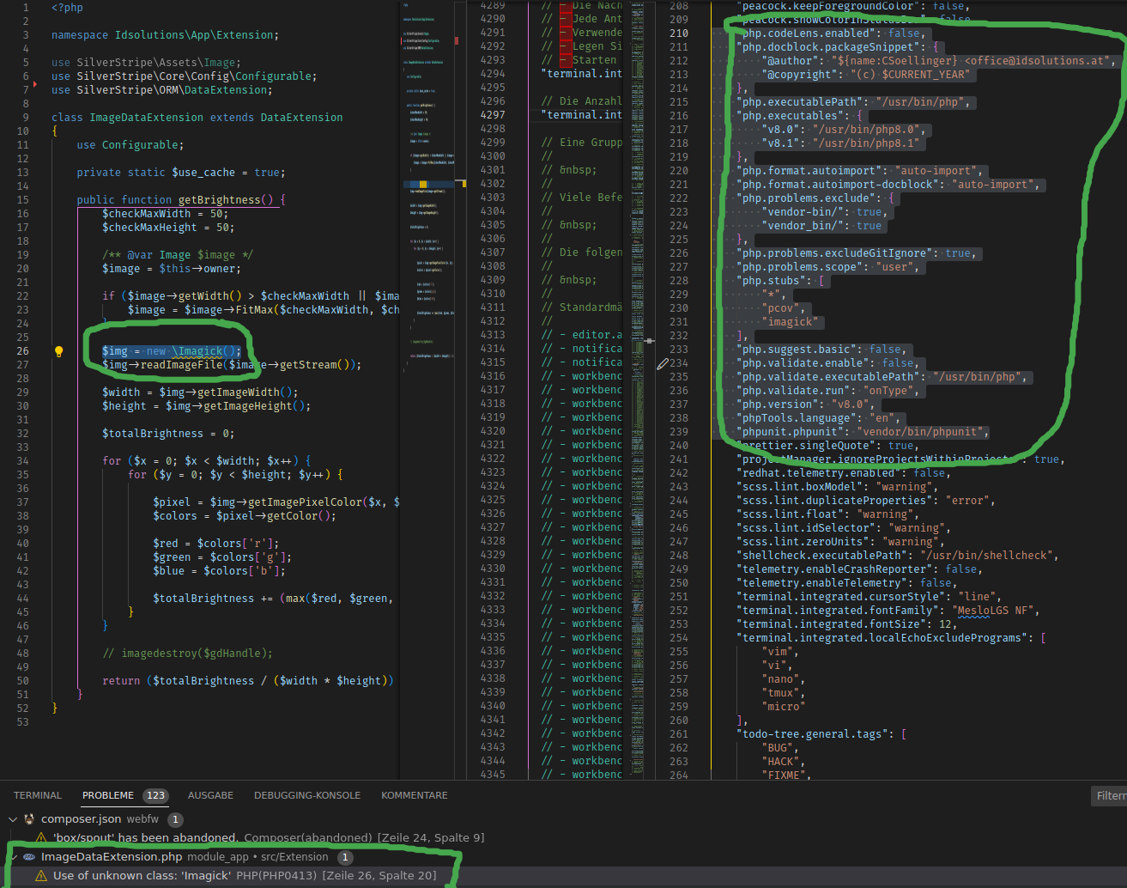Show the DEBUGGING-KONSOLE tab
The width and height of the screenshot is (1127, 888).
(307, 795)
